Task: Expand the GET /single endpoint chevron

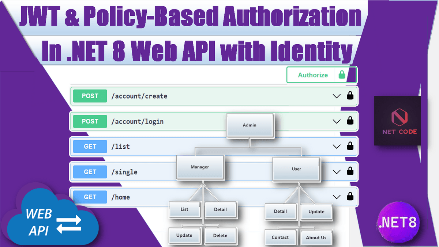Action: click(x=337, y=171)
